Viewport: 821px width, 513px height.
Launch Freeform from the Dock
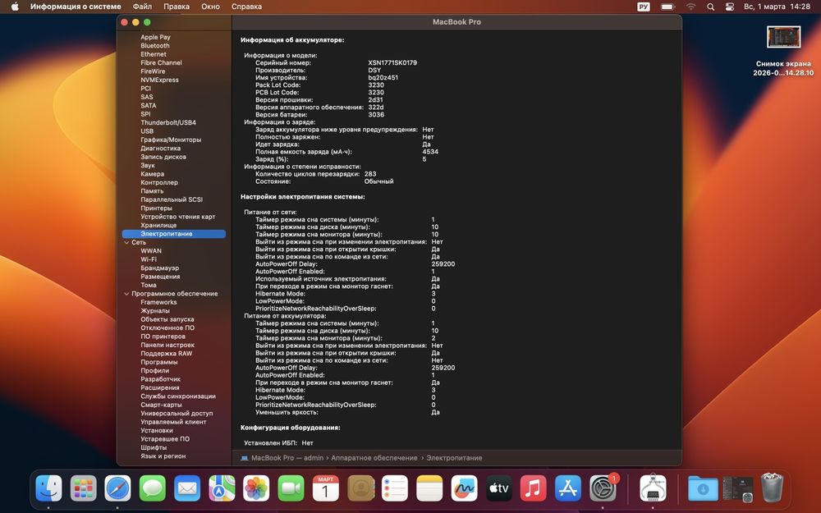coord(464,488)
